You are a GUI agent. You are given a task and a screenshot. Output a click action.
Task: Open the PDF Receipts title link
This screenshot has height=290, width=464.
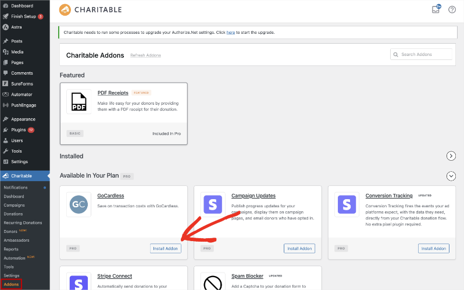click(x=113, y=93)
